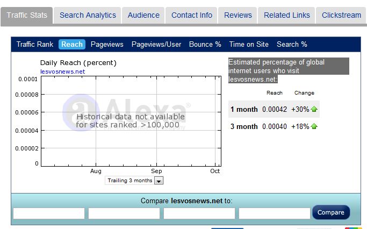The image size is (367, 229).
Task: Open the Reviews tab
Action: (x=238, y=15)
